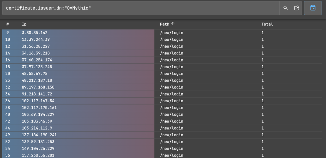Select the IP address 13.37.244.39
The width and height of the screenshot is (326, 158).
36,40
